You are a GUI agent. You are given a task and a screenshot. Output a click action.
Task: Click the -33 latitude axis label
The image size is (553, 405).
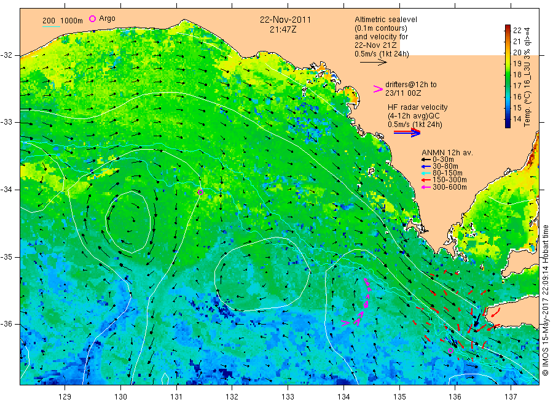pyautogui.click(x=7, y=123)
